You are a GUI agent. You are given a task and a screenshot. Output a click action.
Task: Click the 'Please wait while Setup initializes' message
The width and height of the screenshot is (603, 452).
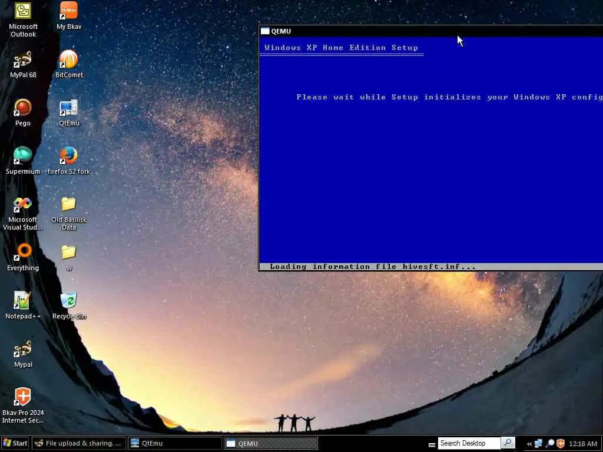[x=449, y=97]
